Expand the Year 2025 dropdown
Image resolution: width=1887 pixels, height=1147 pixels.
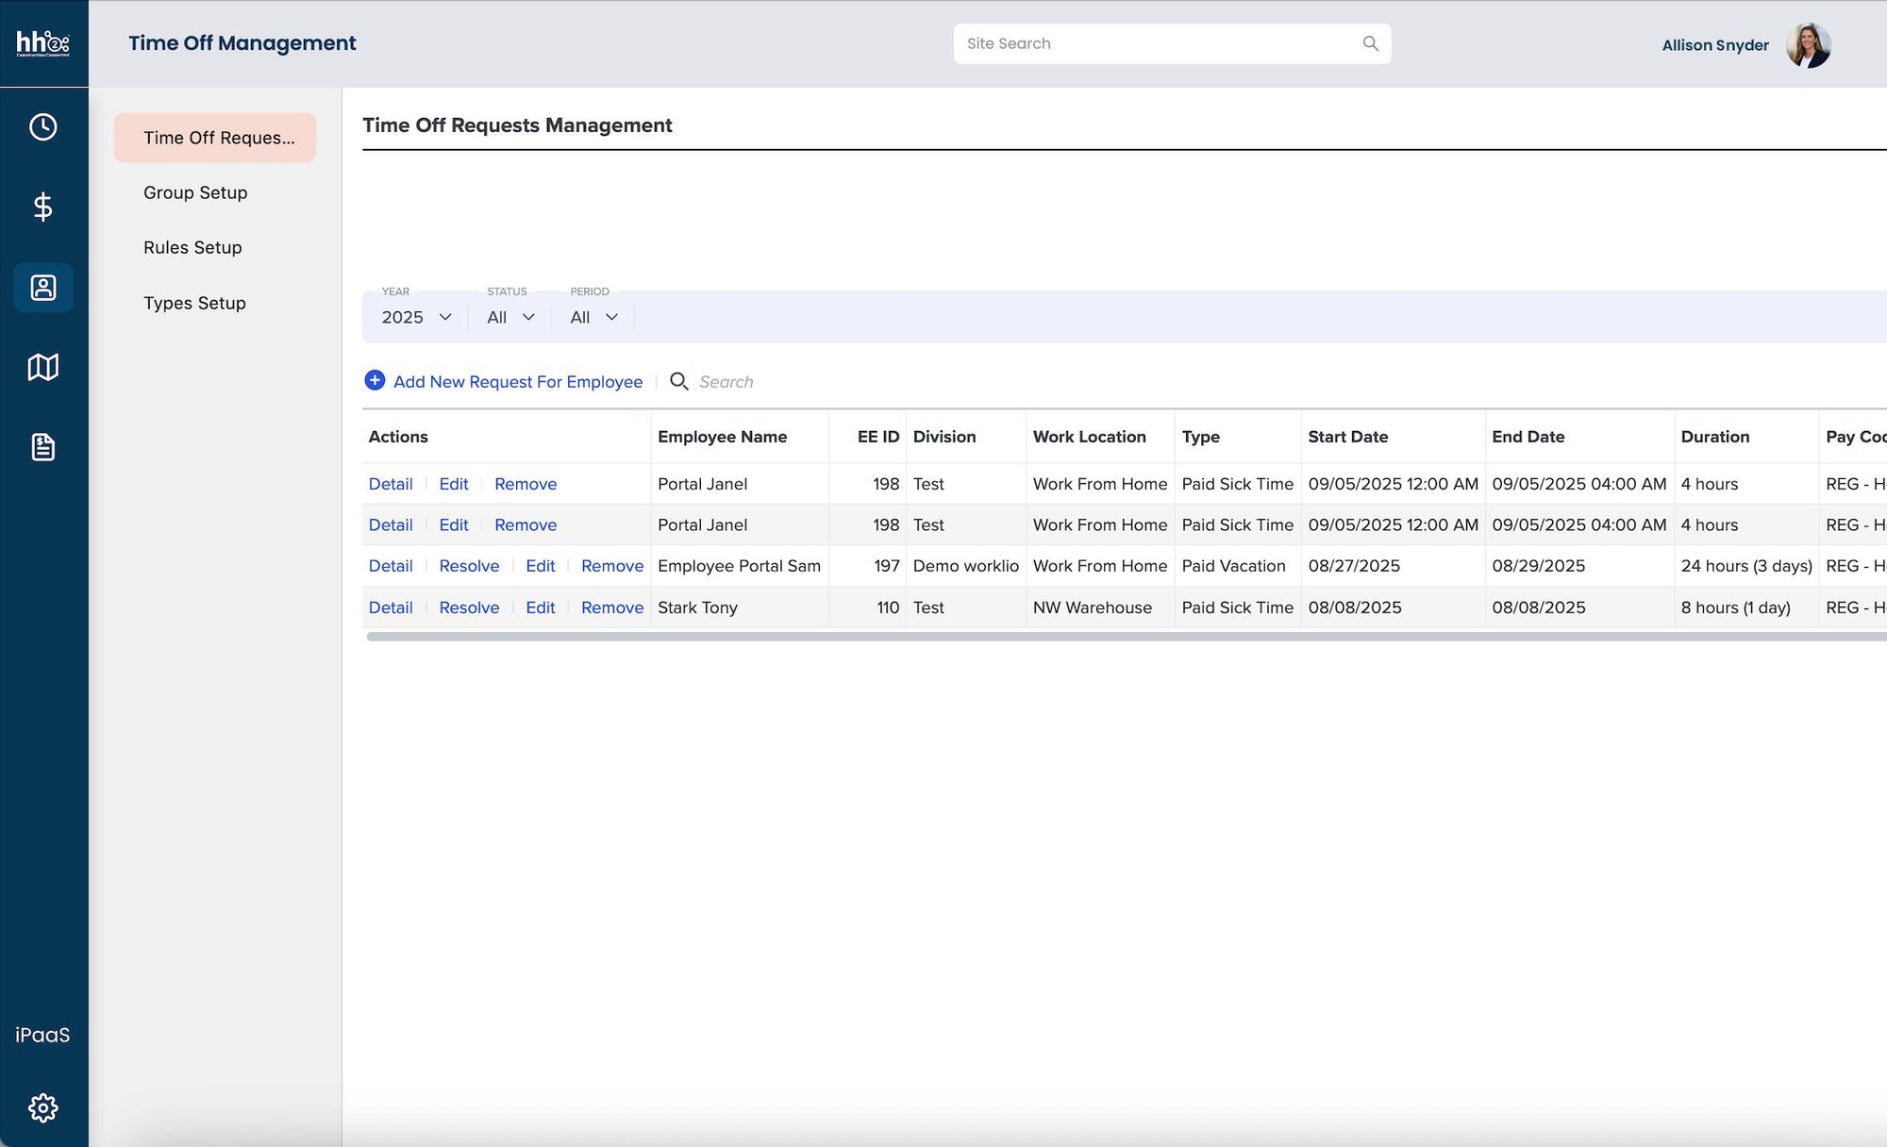pyautogui.click(x=416, y=317)
